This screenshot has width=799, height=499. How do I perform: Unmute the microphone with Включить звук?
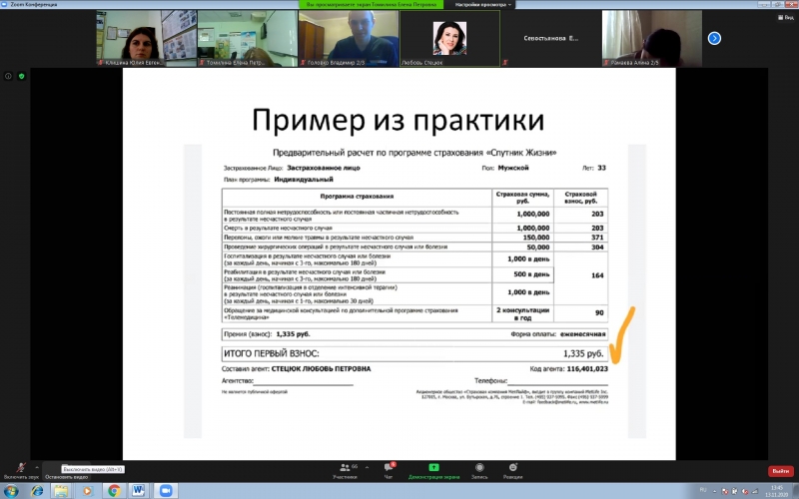(21, 470)
